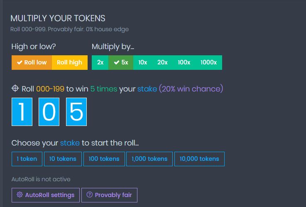
Task: Bet 10 tokens on the roll
Action: tap(63, 159)
